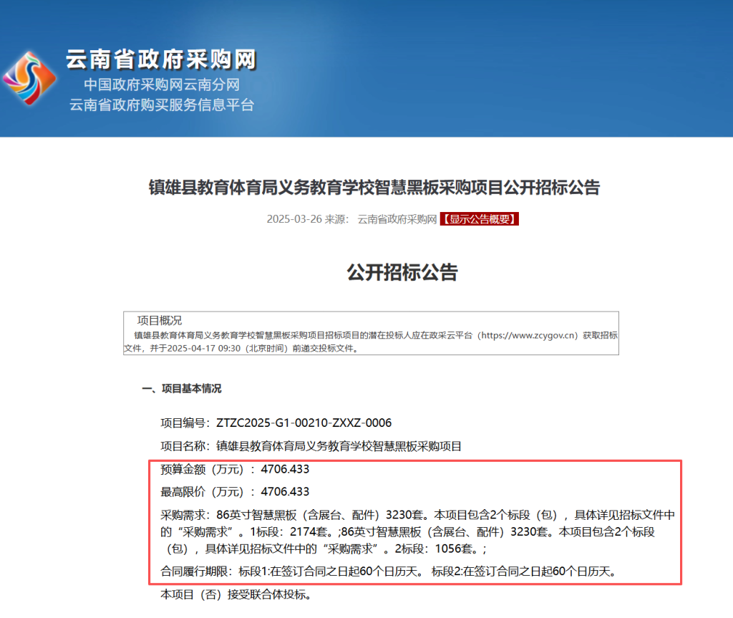
Task: Click the URL https://www.zcygov.cn in the overview
Action: [529, 335]
